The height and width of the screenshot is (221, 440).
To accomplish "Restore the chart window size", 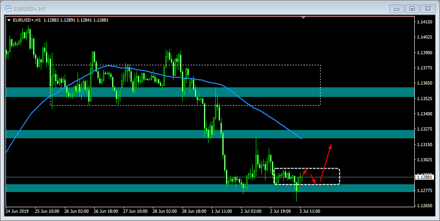I will [412, 8].
